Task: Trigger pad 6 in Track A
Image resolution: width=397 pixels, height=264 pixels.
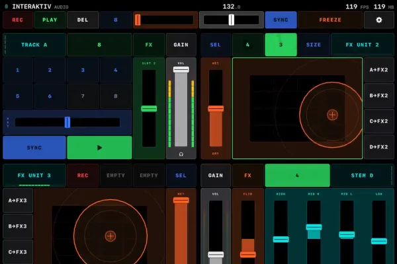Action: pyautogui.click(x=50, y=96)
